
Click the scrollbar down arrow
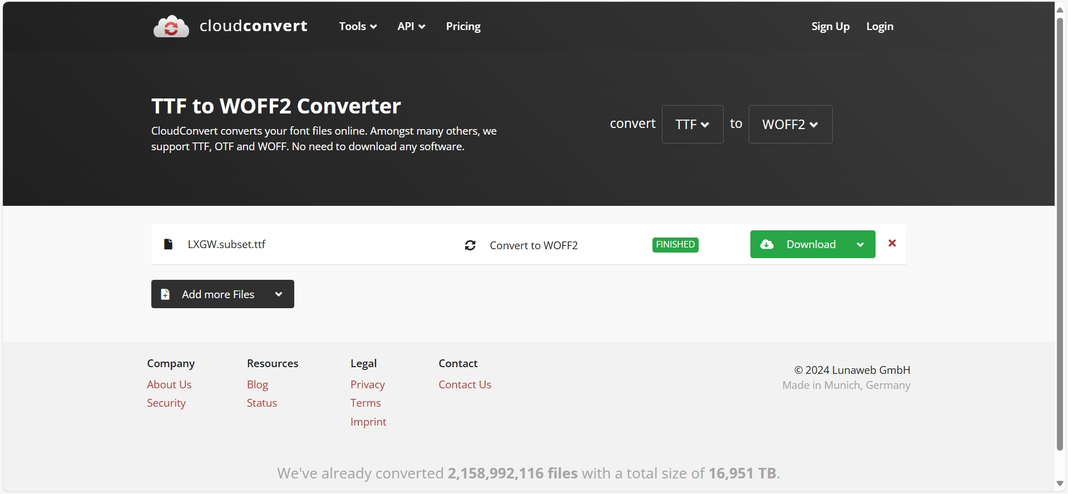pyautogui.click(x=1060, y=484)
